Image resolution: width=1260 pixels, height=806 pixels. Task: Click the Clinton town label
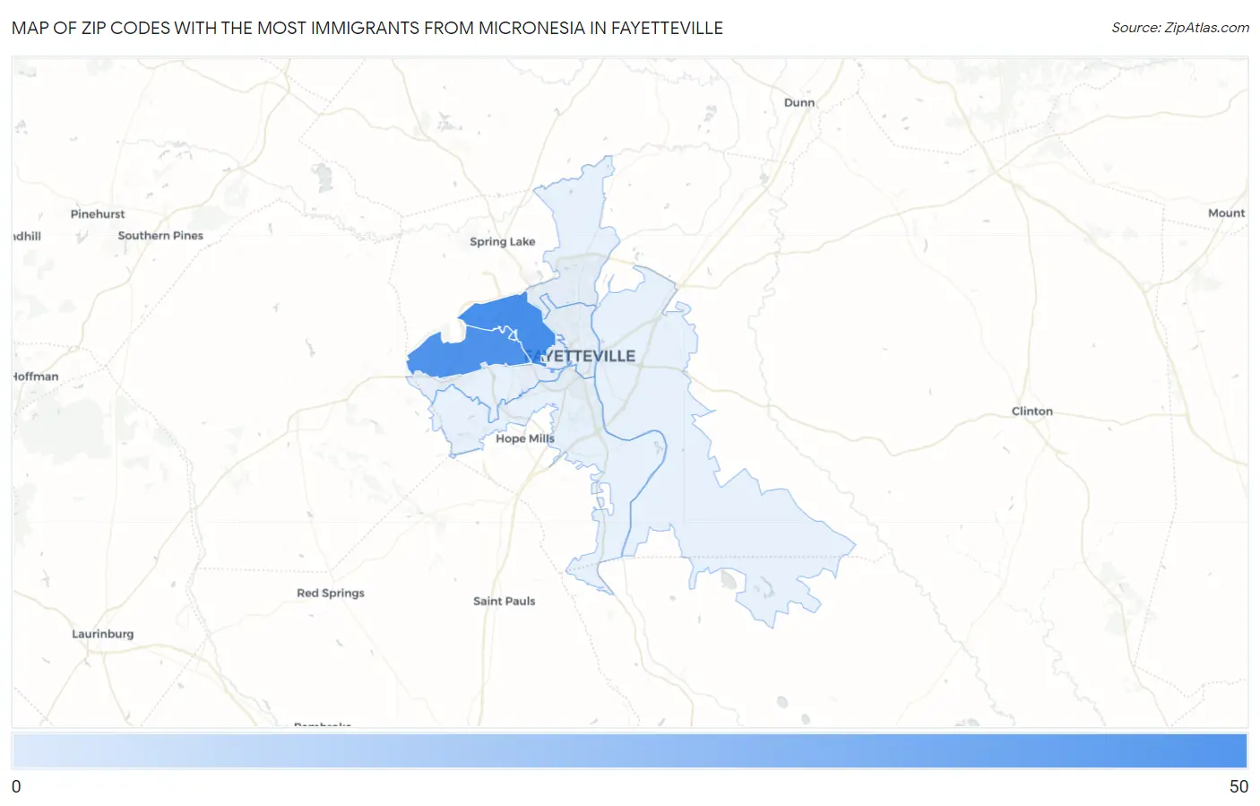(1031, 411)
